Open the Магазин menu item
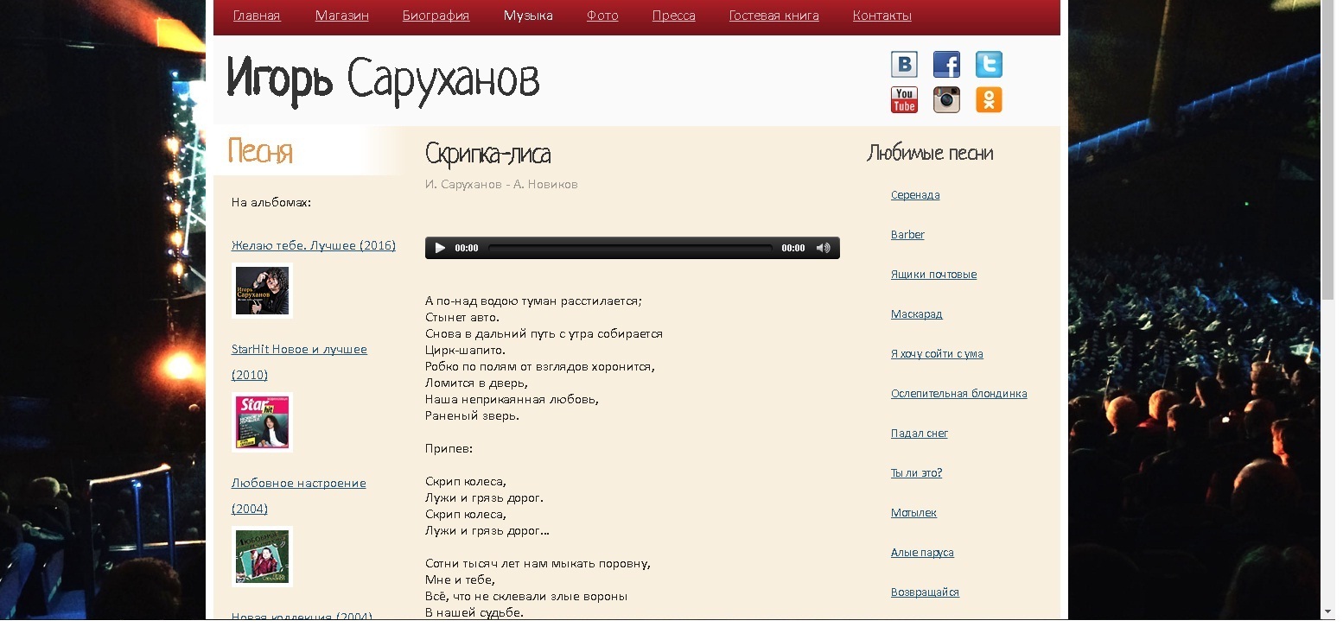This screenshot has width=1343, height=627. pos(341,16)
